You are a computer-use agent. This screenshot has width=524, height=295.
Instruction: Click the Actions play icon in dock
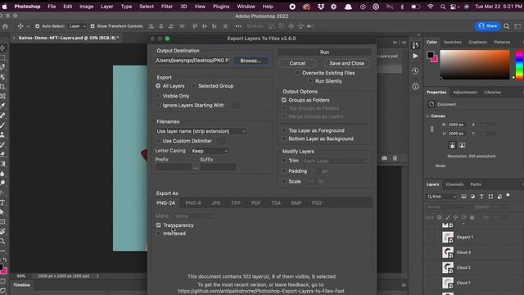pyautogui.click(x=415, y=56)
